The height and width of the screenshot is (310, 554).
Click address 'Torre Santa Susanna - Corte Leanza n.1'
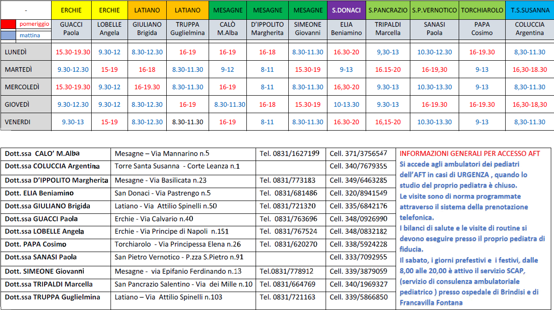tap(177, 166)
